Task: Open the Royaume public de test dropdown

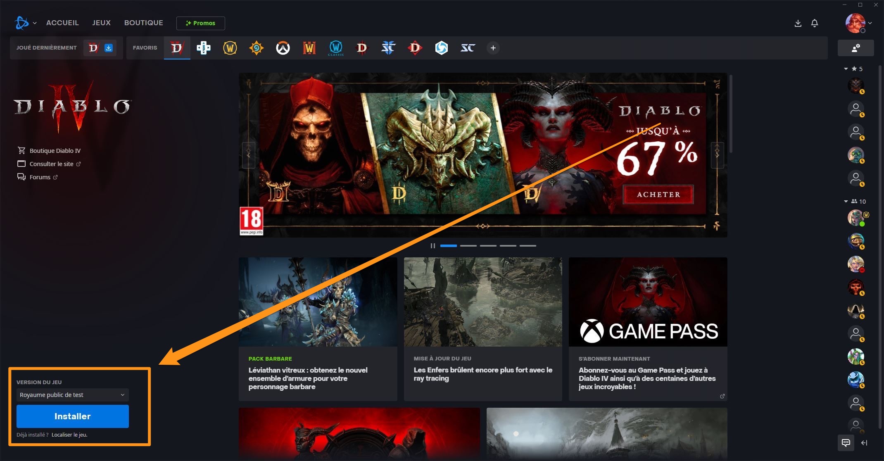Action: pos(73,395)
